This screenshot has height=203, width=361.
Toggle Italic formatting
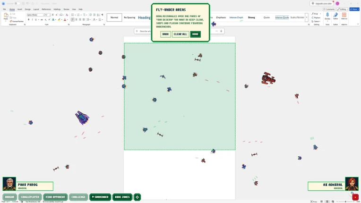tap(32, 20)
